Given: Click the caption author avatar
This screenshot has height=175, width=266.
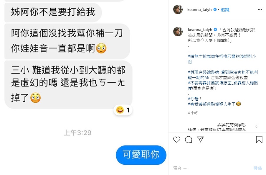Looking at the screenshot, I should (178, 32).
